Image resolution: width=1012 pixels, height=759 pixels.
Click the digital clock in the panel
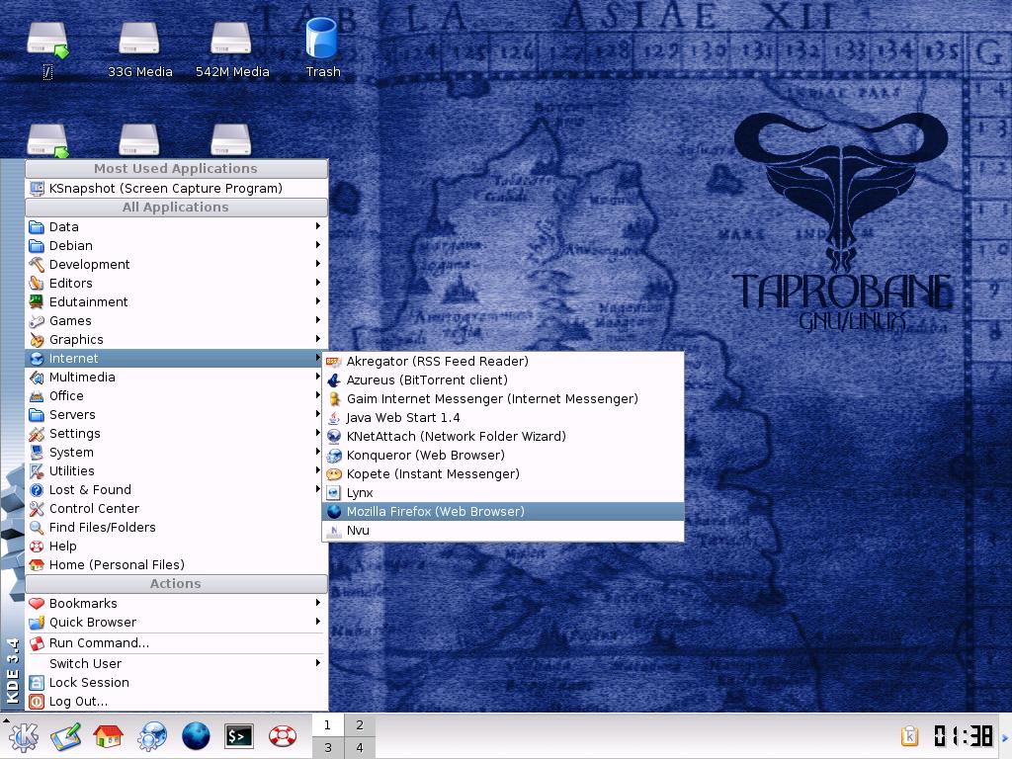963,735
